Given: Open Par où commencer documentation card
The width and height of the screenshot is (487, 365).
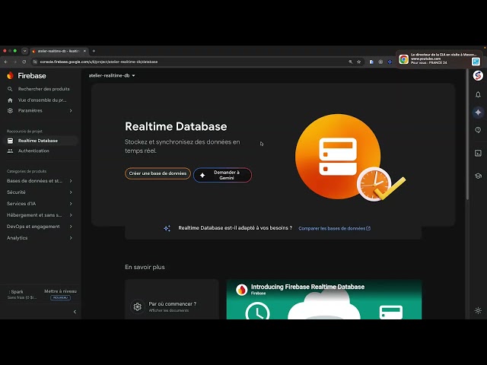Looking at the screenshot, I should (172, 300).
